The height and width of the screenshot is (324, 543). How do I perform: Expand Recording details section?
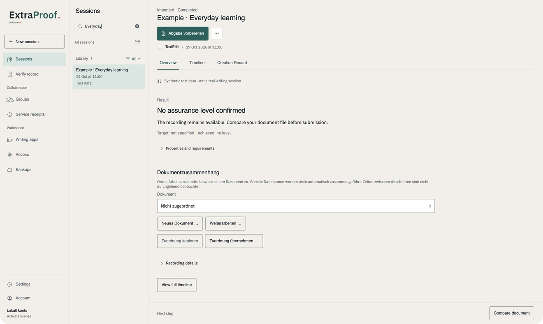(x=179, y=263)
